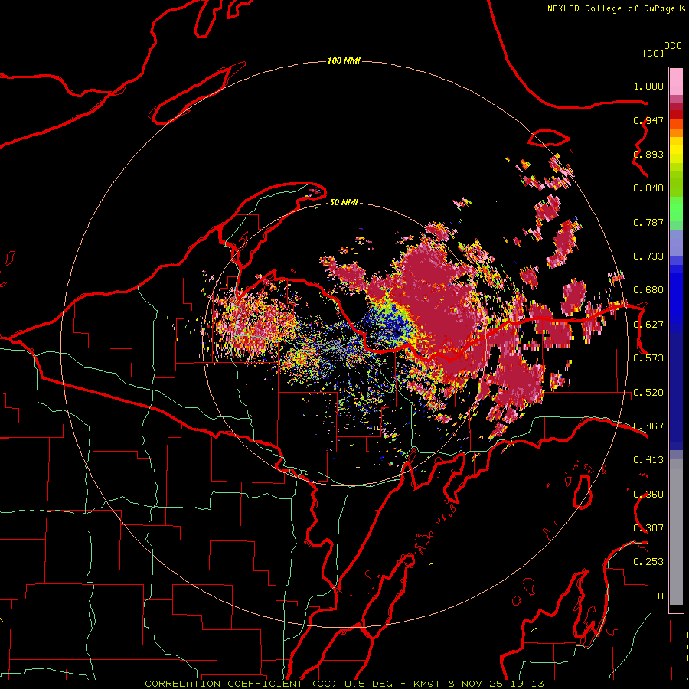689x689 pixels.
Task: Click the TH threshold label
Action: coord(658,596)
